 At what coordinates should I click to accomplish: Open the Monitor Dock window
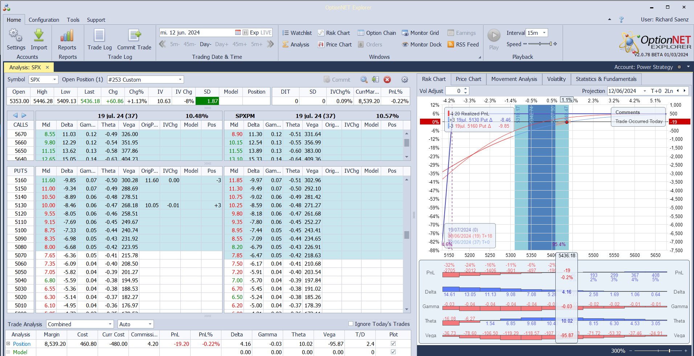[422, 44]
